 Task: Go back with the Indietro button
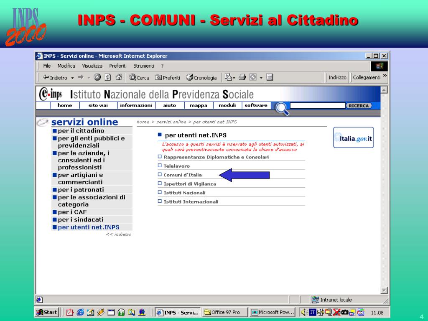click(x=55, y=77)
